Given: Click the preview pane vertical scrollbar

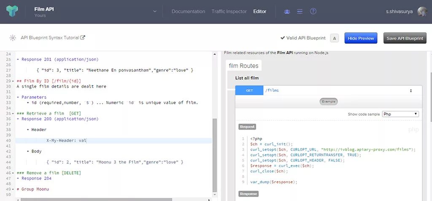Looking at the screenshot, I should click(430, 98).
